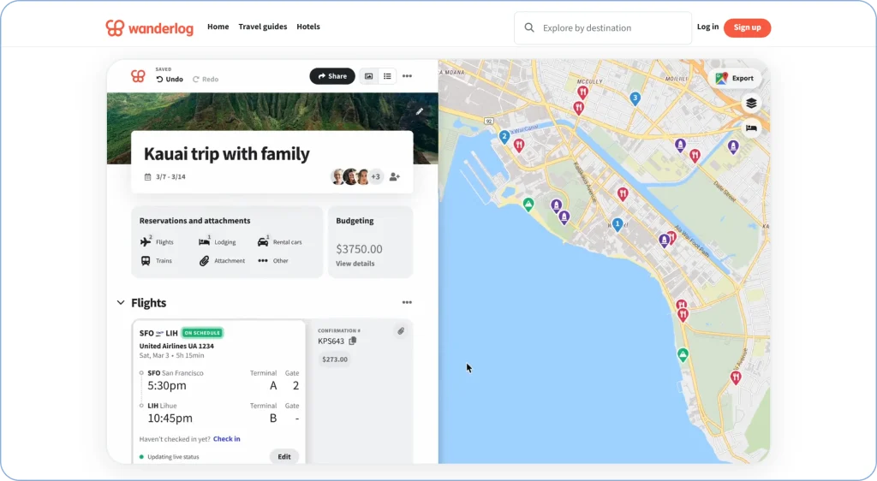Copy confirmation number KPS643
The height and width of the screenshot is (481, 877).
[352, 341]
